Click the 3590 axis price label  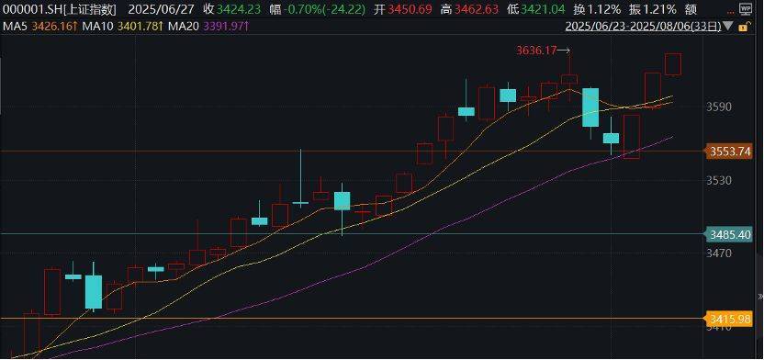(720, 107)
